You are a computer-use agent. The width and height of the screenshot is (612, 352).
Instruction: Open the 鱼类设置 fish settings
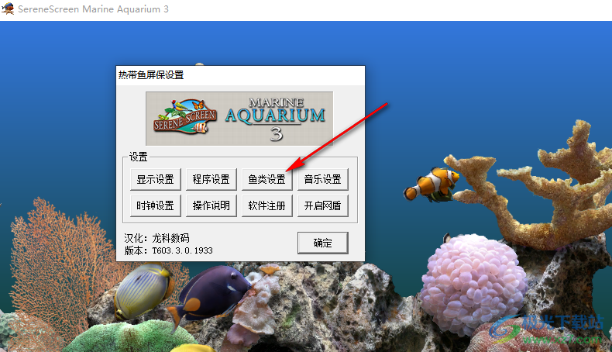[x=267, y=179]
